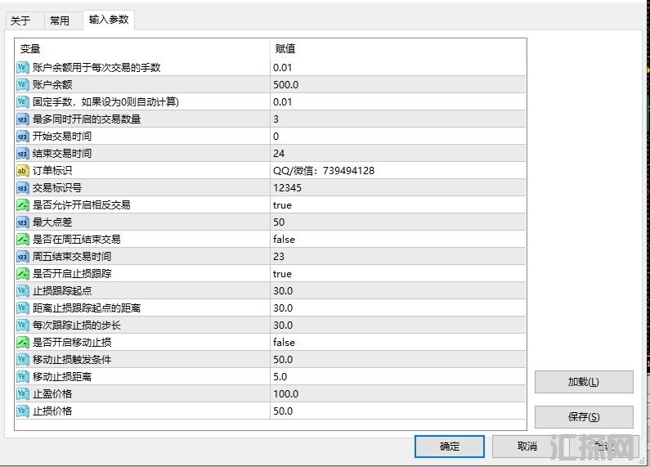
Task: Click the icon beside 止损跟踪起点
Action: pos(23,291)
